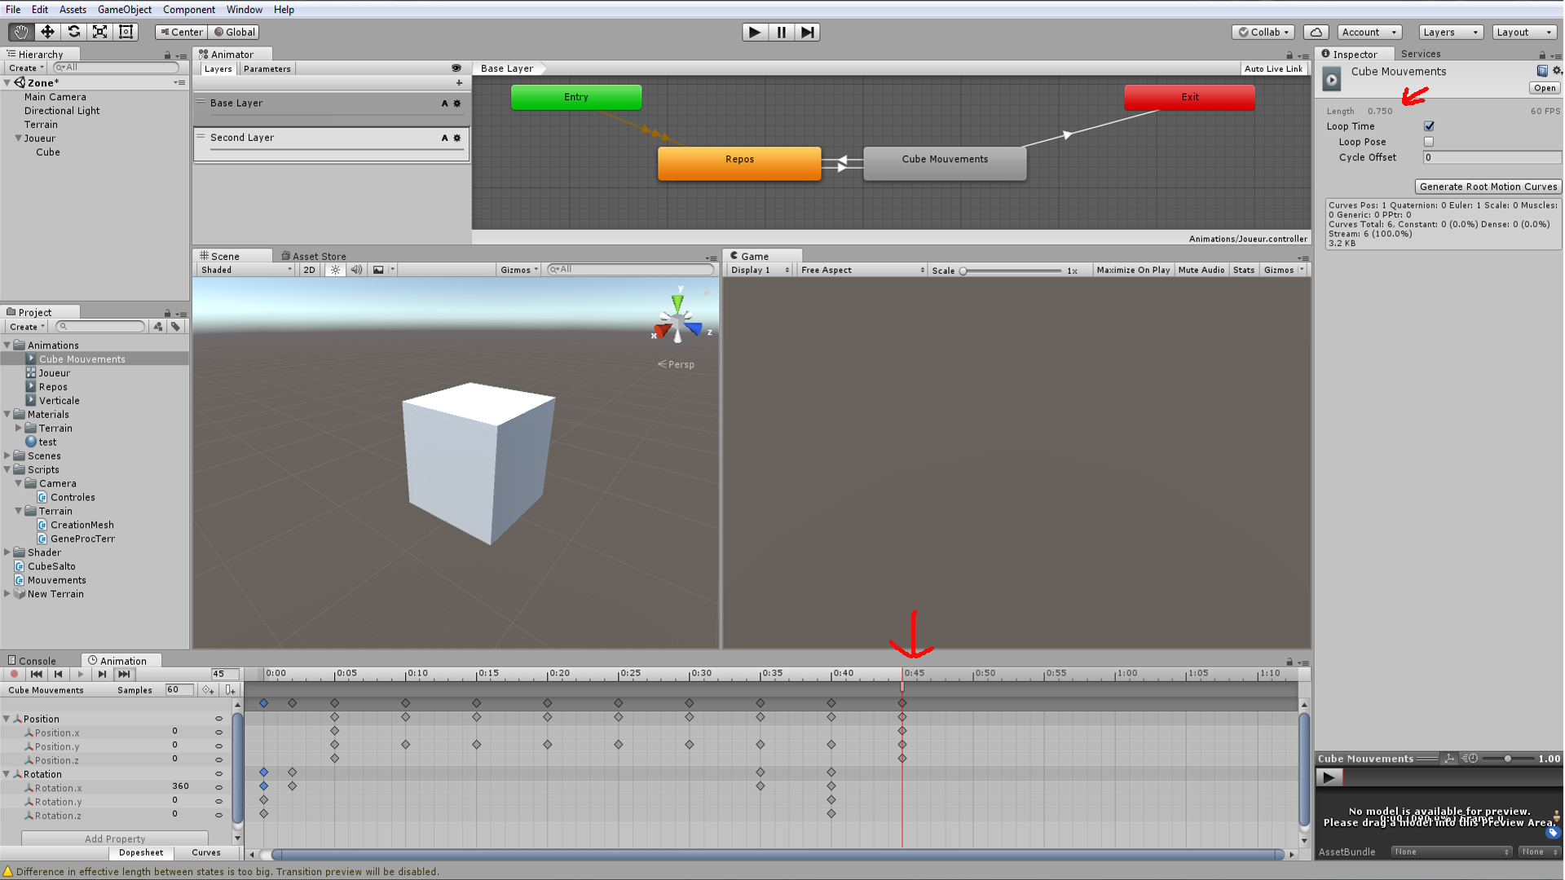Select the Parameters tab in Animator
The image size is (1565, 880).
(x=267, y=68)
